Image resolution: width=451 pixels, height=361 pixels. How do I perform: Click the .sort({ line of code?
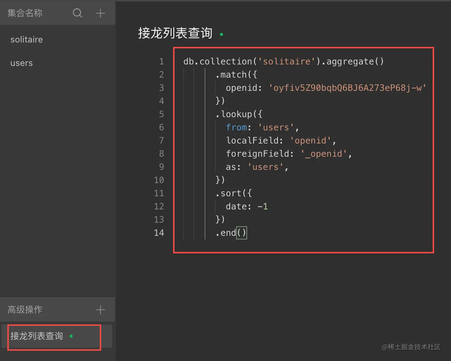click(x=234, y=193)
